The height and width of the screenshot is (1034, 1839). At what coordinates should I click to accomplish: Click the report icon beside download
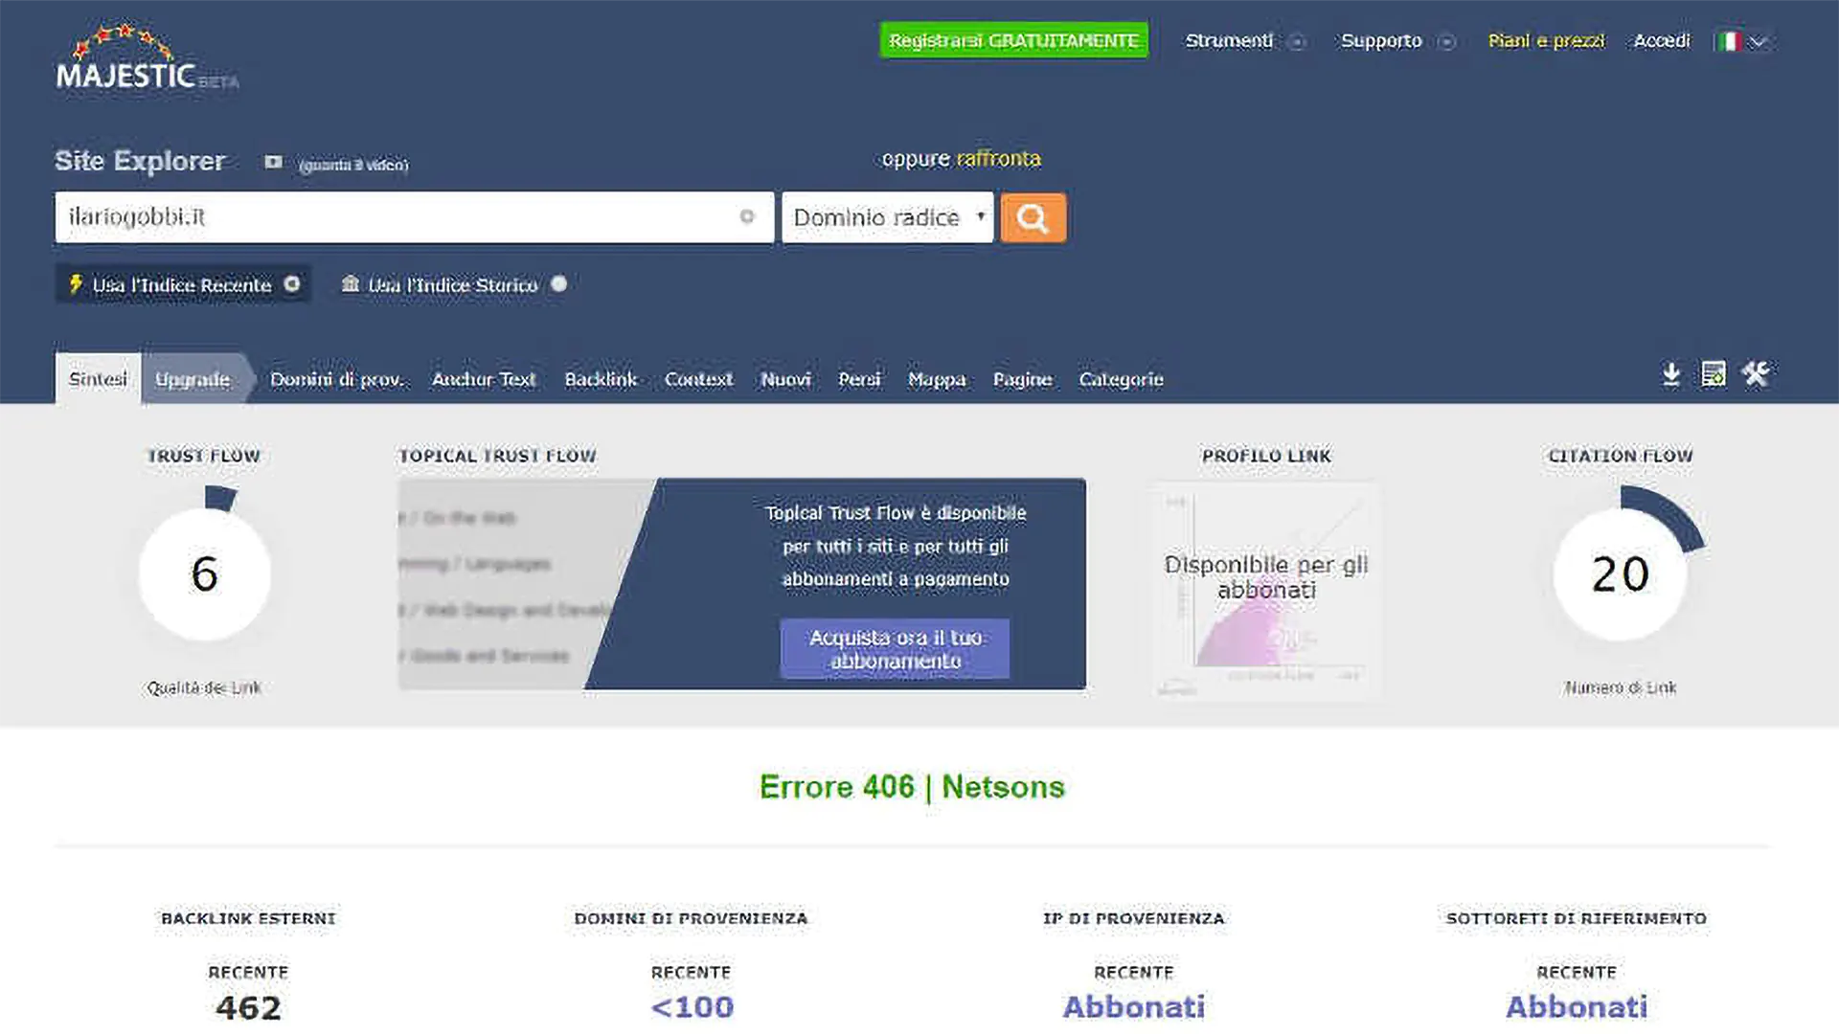click(1713, 374)
